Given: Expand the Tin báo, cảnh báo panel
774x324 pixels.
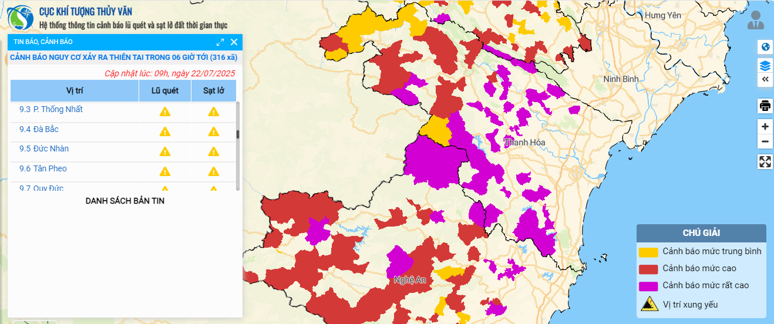Looking at the screenshot, I should click(x=220, y=42).
